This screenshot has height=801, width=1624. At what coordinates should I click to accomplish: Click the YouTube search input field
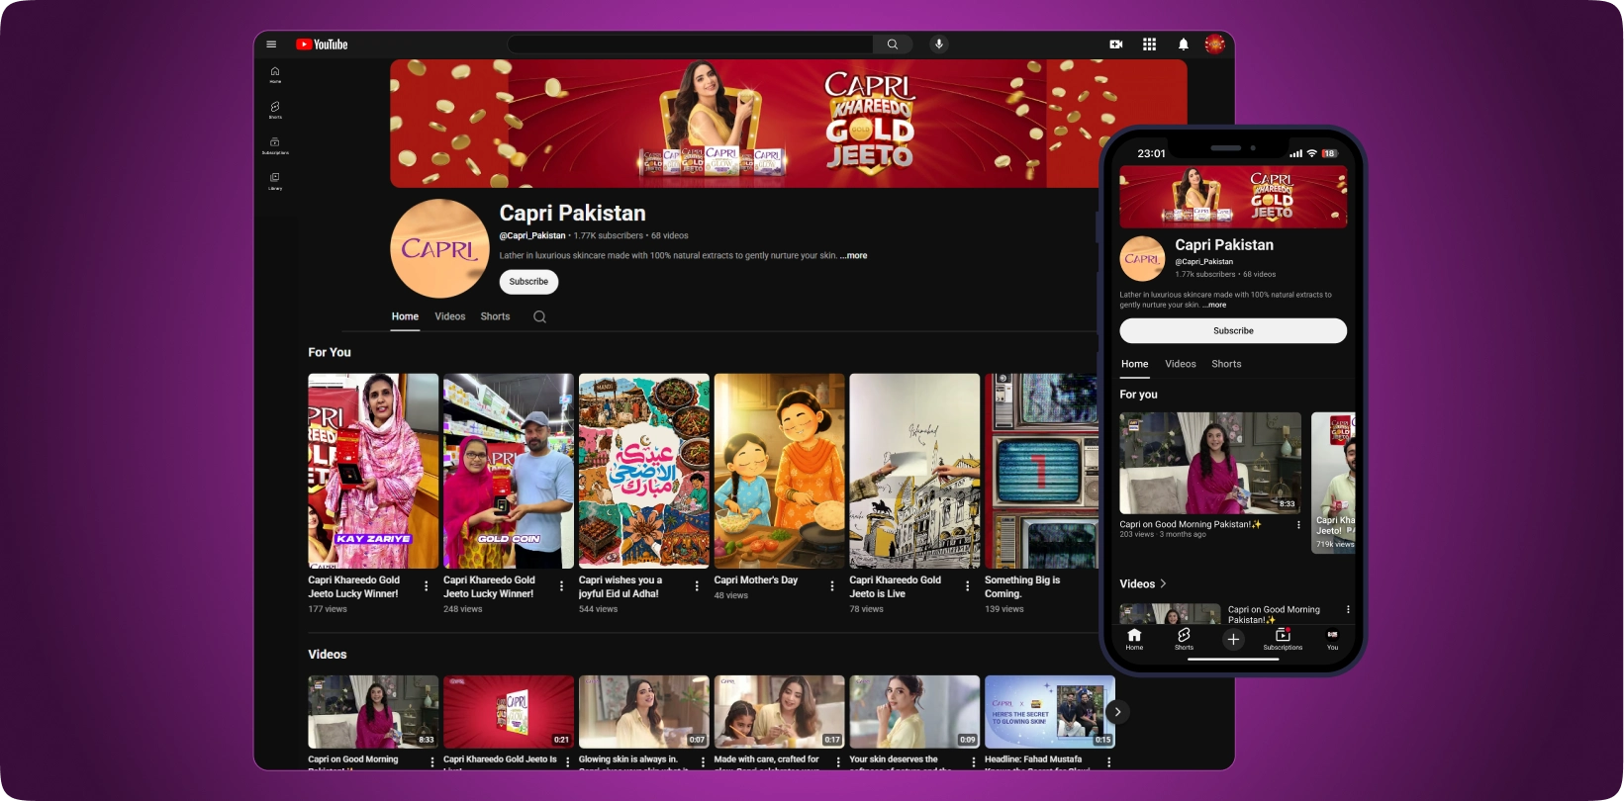[x=690, y=44]
